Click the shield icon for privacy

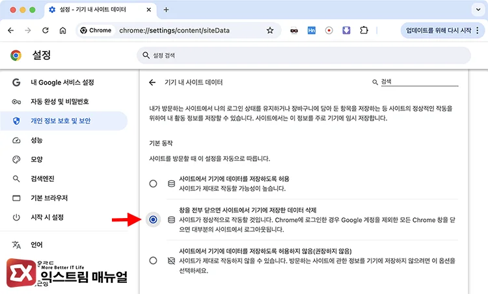16,121
